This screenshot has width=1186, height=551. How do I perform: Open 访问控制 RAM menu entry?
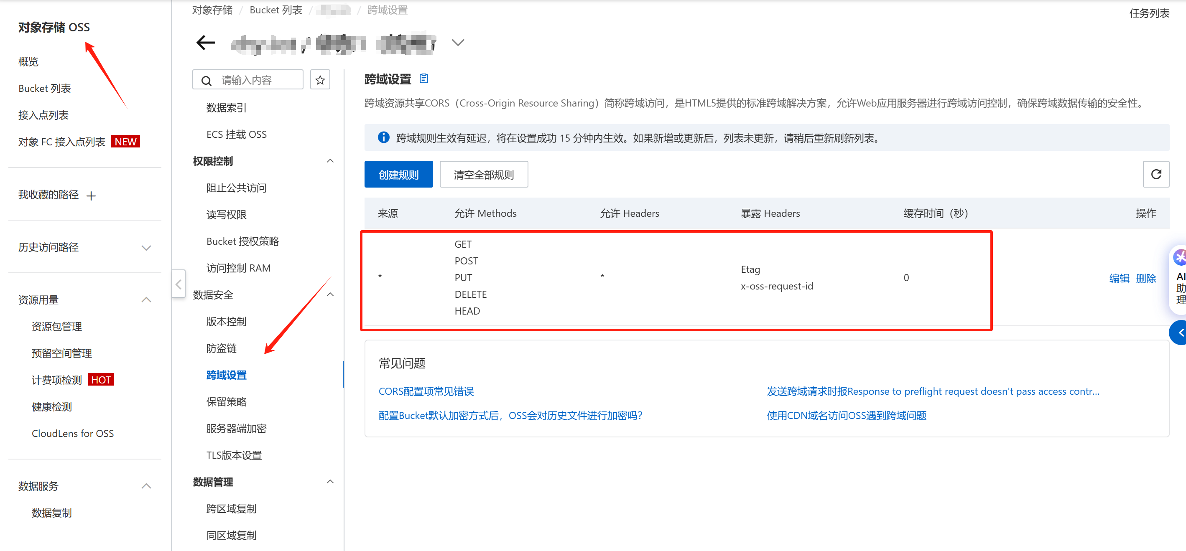tap(238, 268)
